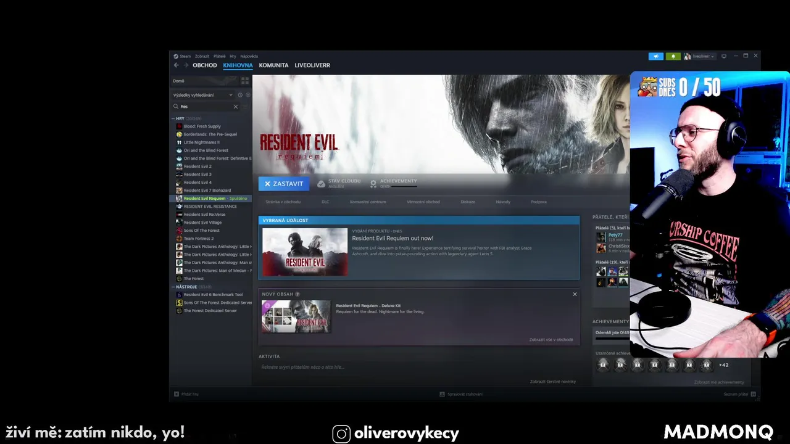Click the blue announcements megaphone icon
Image resolution: width=790 pixels, height=444 pixels.
click(x=656, y=56)
